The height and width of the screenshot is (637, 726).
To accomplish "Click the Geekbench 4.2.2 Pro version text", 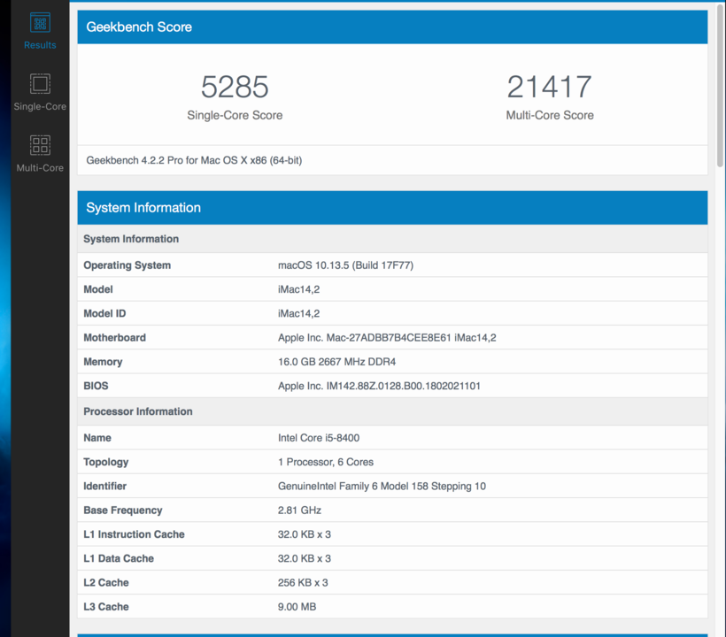I will click(194, 160).
